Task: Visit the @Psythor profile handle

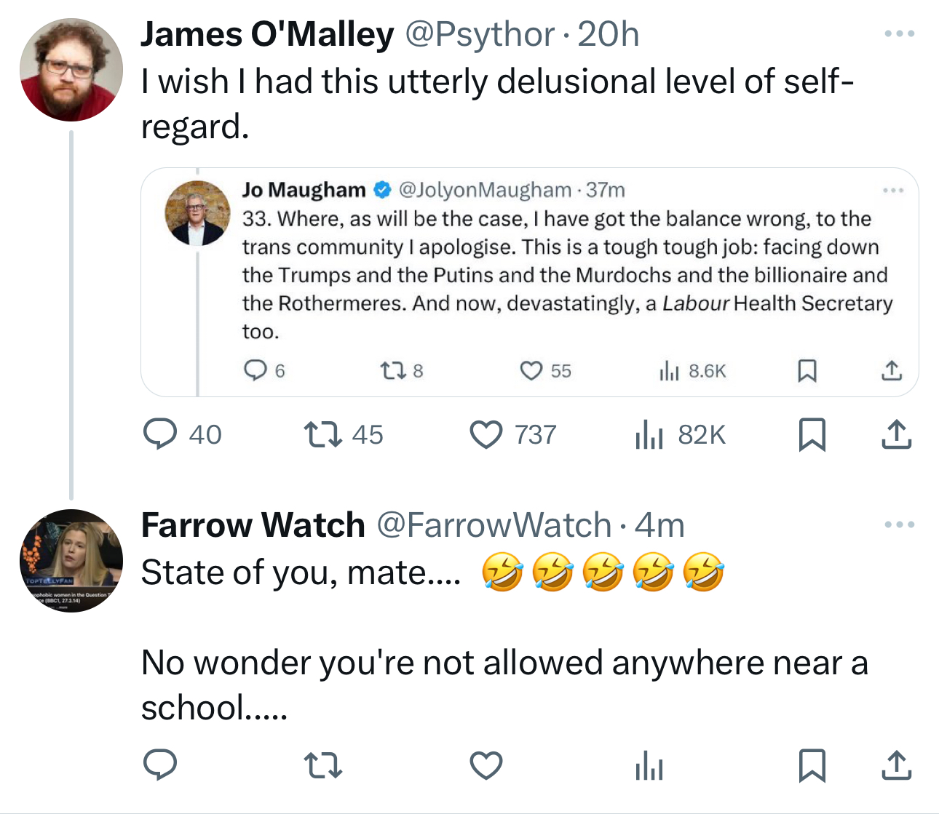Action: click(x=479, y=35)
